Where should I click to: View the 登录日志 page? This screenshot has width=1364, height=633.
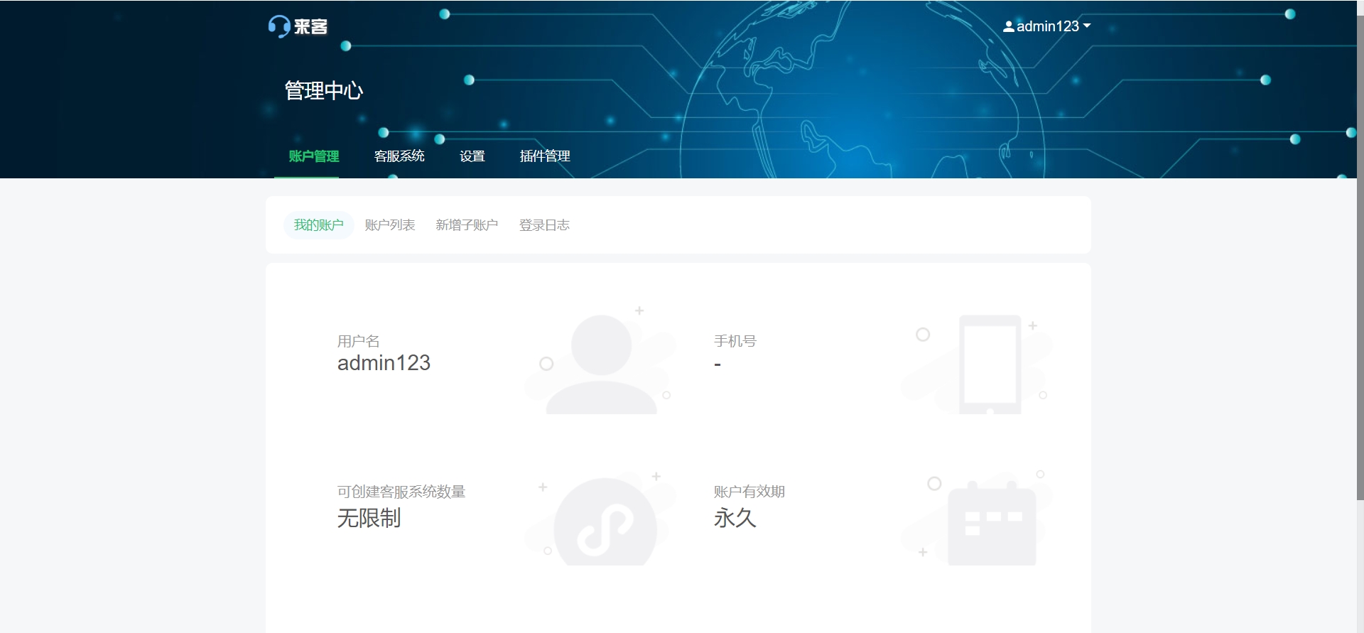click(544, 225)
